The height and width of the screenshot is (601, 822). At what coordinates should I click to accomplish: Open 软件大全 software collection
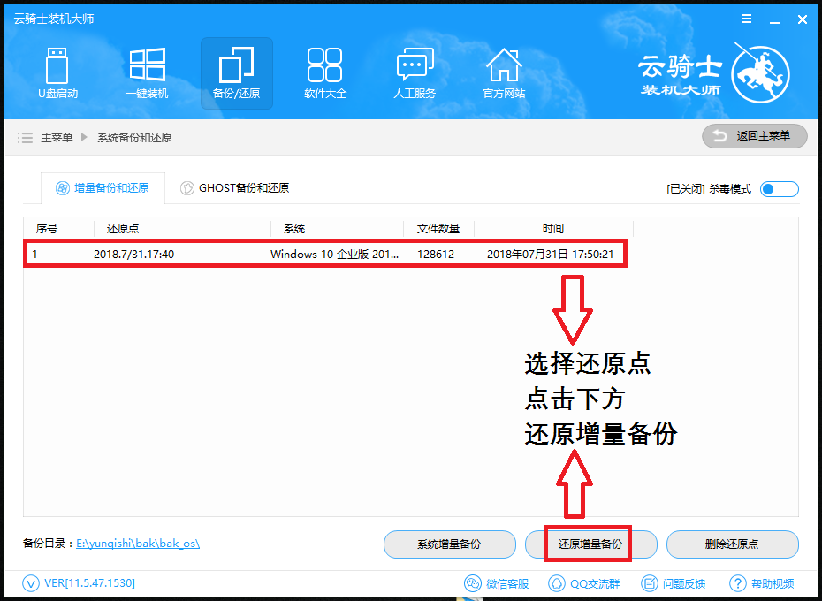click(x=325, y=73)
